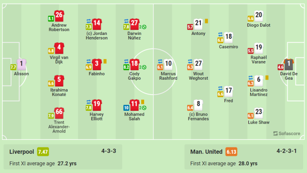The height and width of the screenshot is (173, 307).
Task: Click Liverpool's 7.47 team rating badge
Action: pos(43,152)
